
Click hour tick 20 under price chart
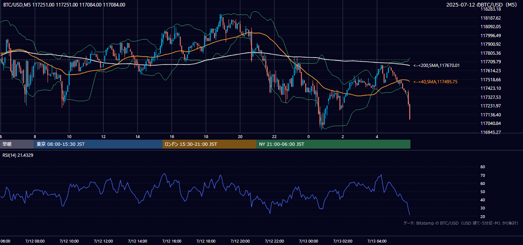click(x=240, y=136)
